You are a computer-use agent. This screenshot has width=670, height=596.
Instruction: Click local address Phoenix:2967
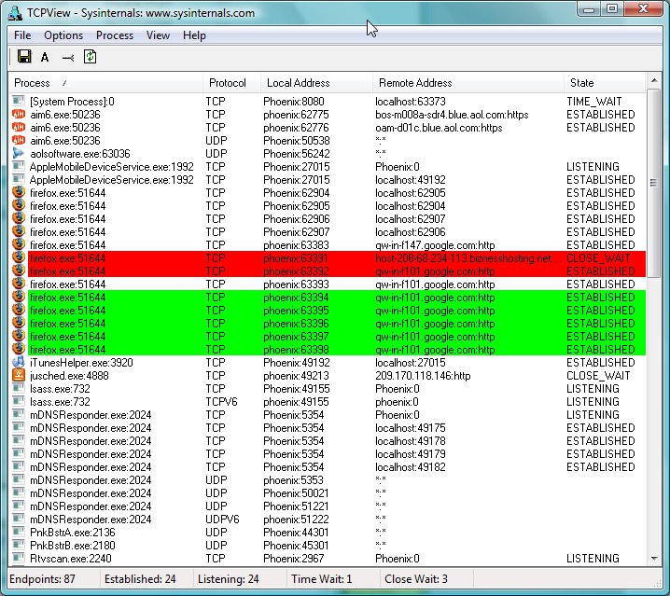tap(294, 559)
